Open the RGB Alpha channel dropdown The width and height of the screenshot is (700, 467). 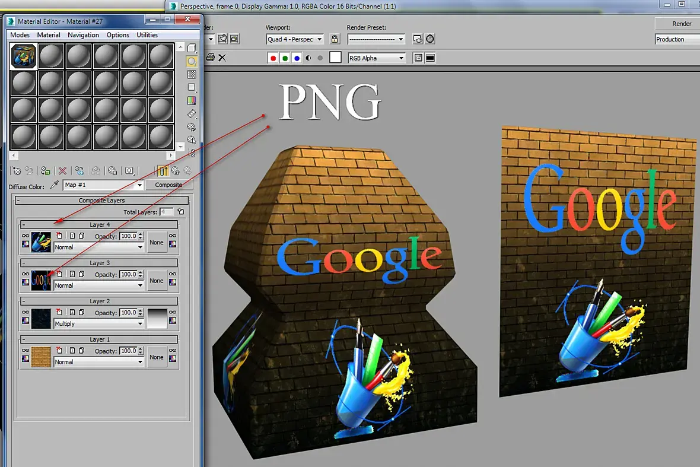click(376, 58)
